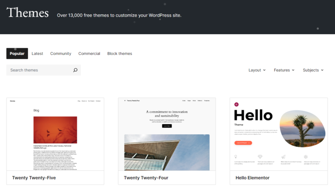This screenshot has width=335, height=192.
Task: Click the orange button in Hello preview
Action: pos(243,143)
